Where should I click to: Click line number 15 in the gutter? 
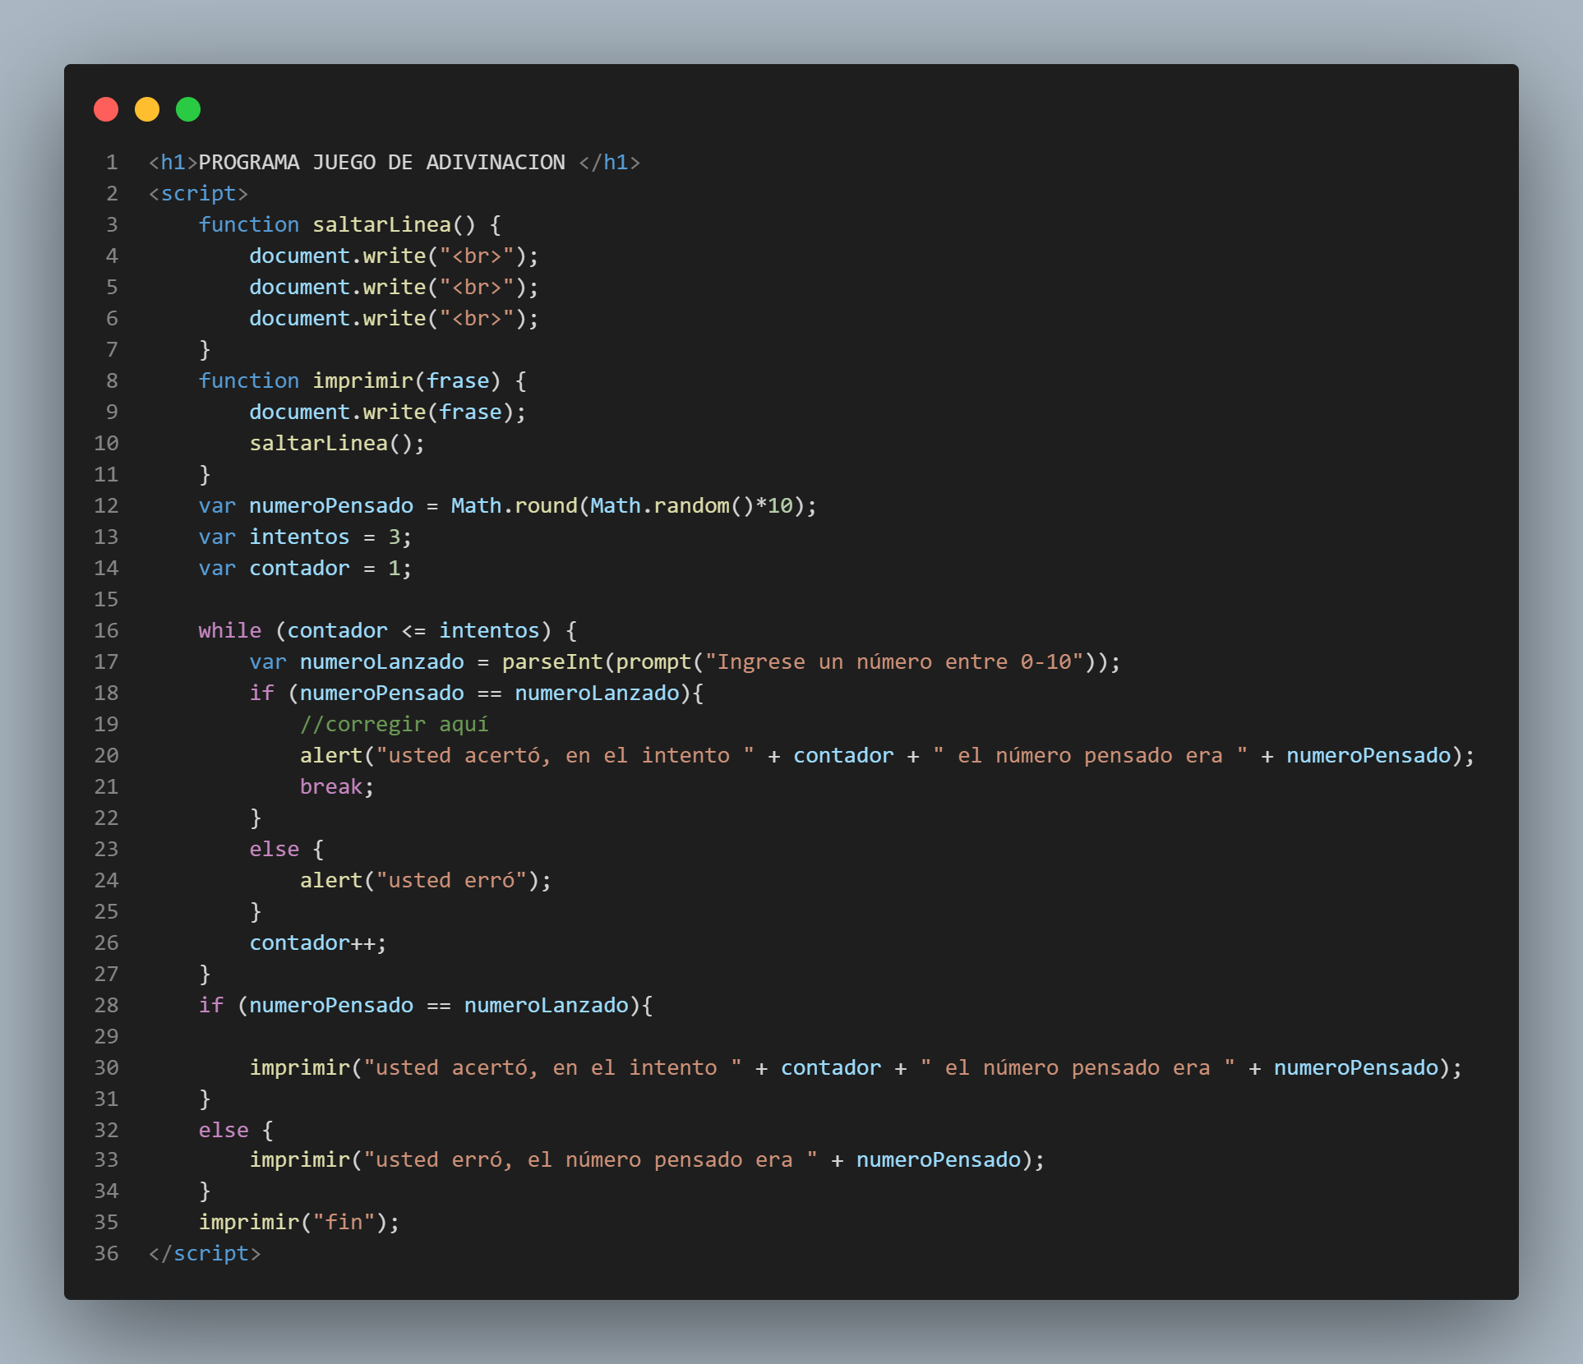(106, 599)
